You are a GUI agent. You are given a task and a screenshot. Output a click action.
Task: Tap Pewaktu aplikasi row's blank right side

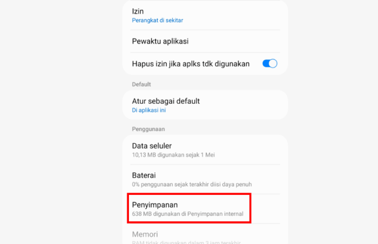[237, 41]
